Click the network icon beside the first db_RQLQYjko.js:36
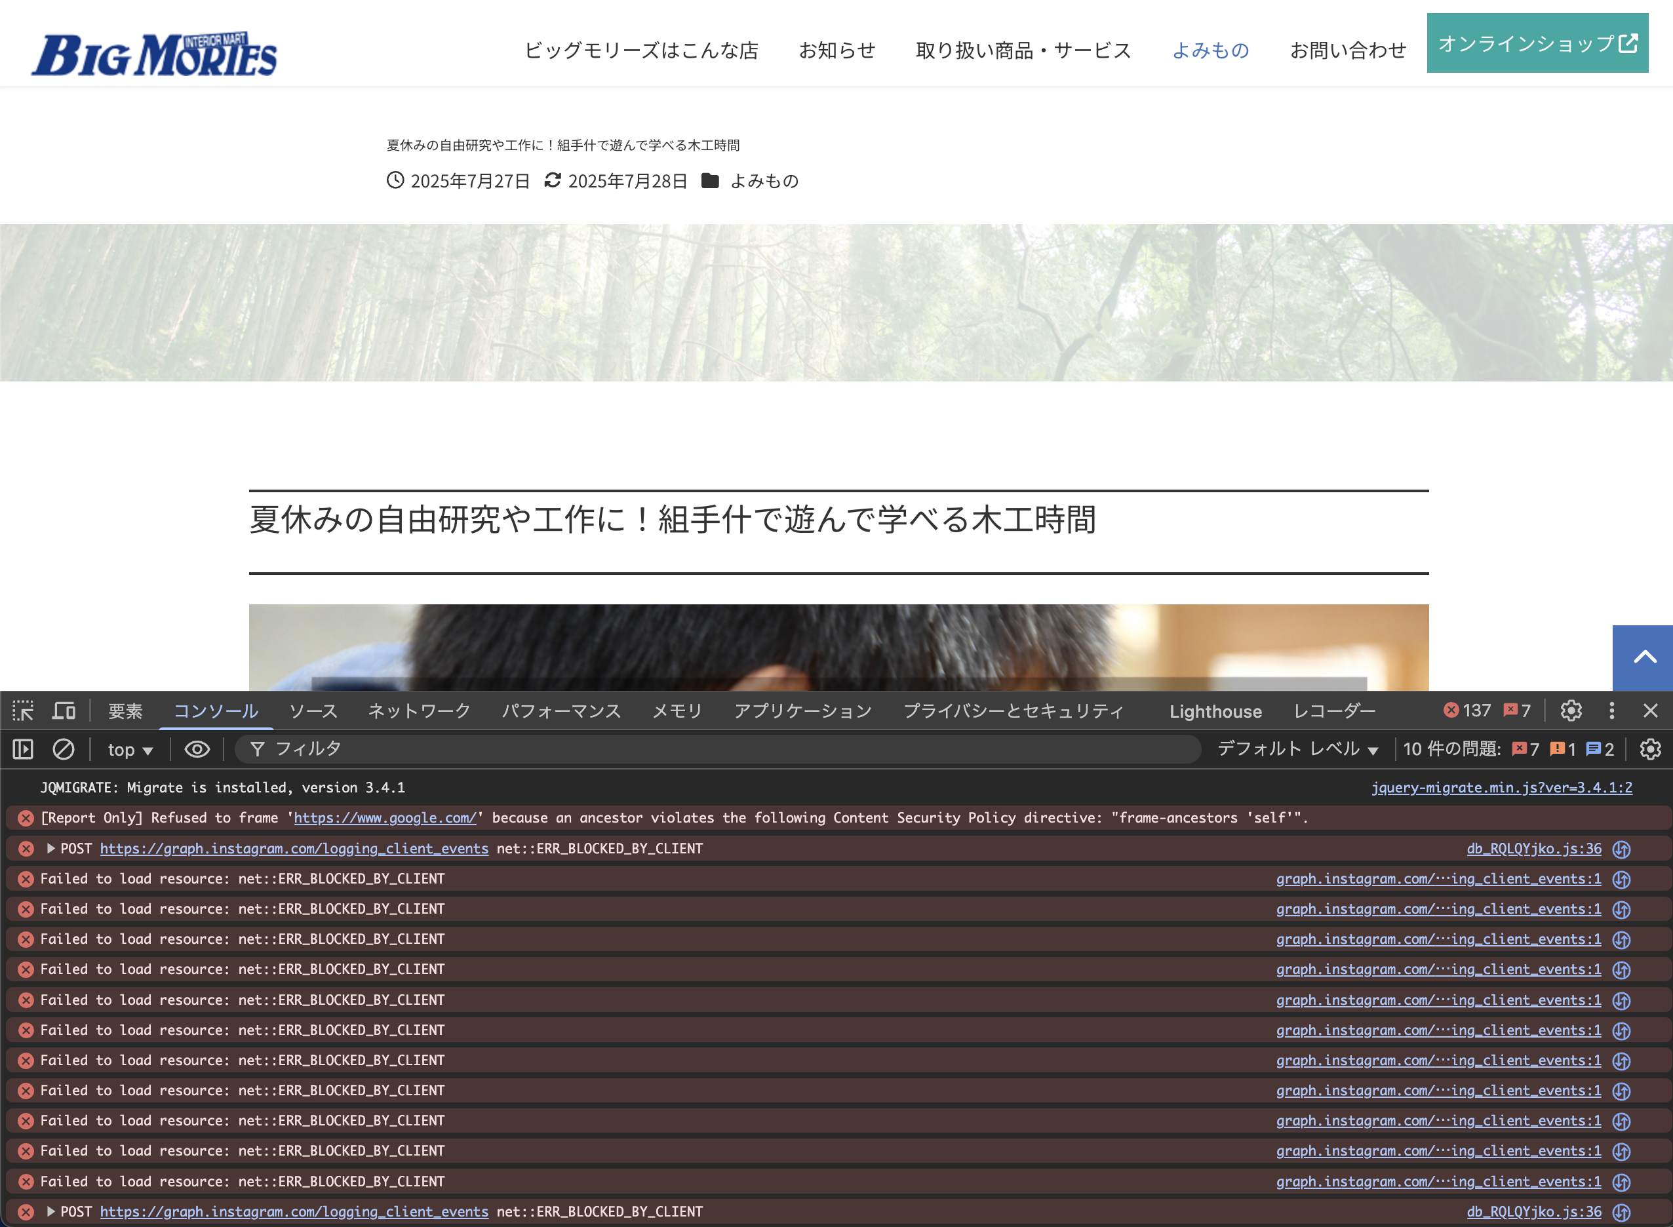 click(1622, 849)
